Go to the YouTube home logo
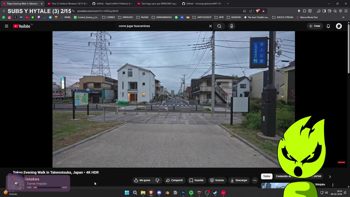 (x=22, y=26)
